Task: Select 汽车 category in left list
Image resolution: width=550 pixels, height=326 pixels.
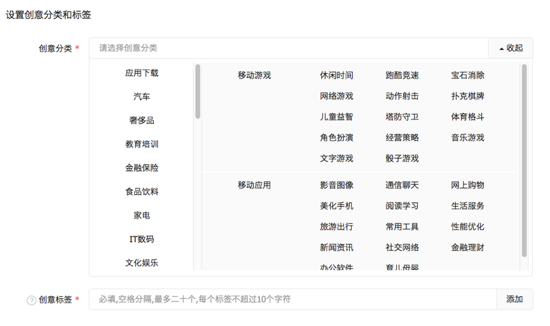Action: [142, 97]
